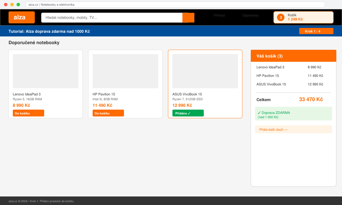Image resolution: width=342 pixels, height=205 pixels.
Task: Click the cart total 33 470 Kč
Action: (x=311, y=99)
